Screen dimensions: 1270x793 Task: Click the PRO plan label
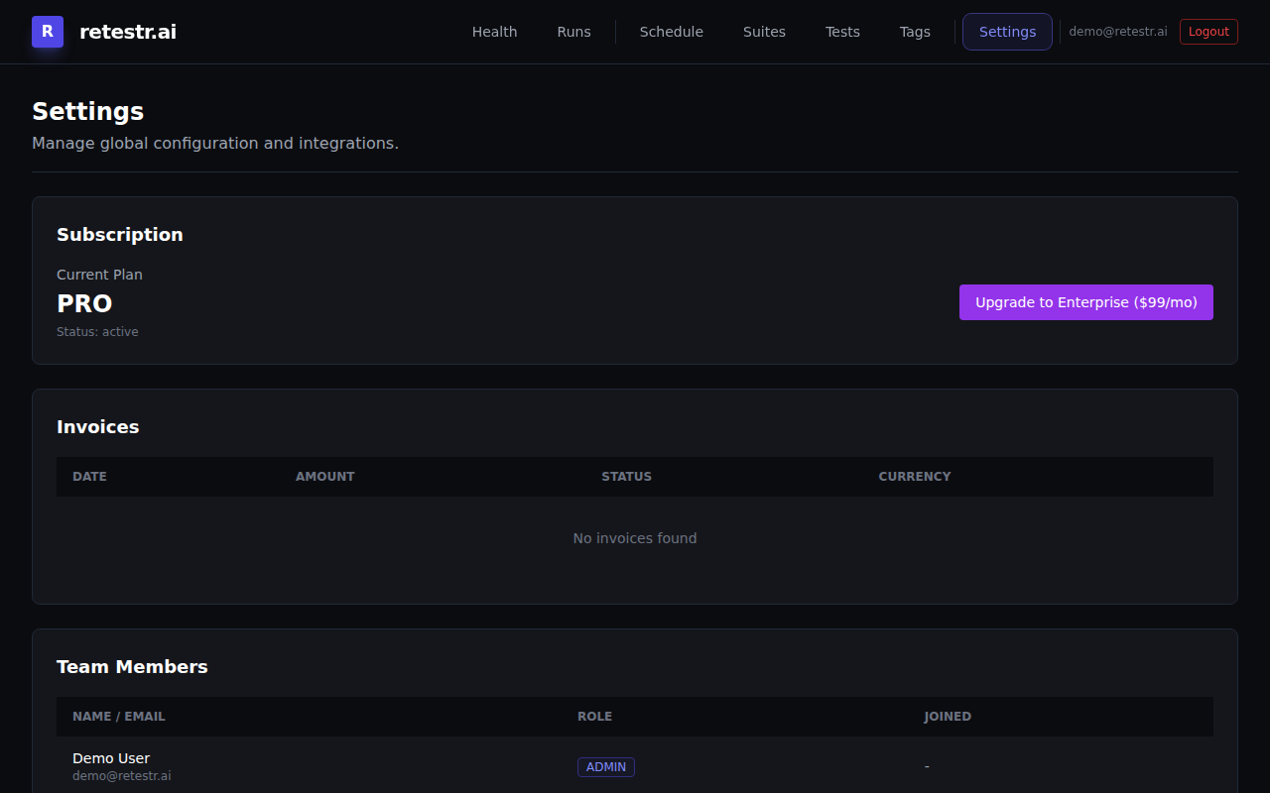pyautogui.click(x=84, y=303)
